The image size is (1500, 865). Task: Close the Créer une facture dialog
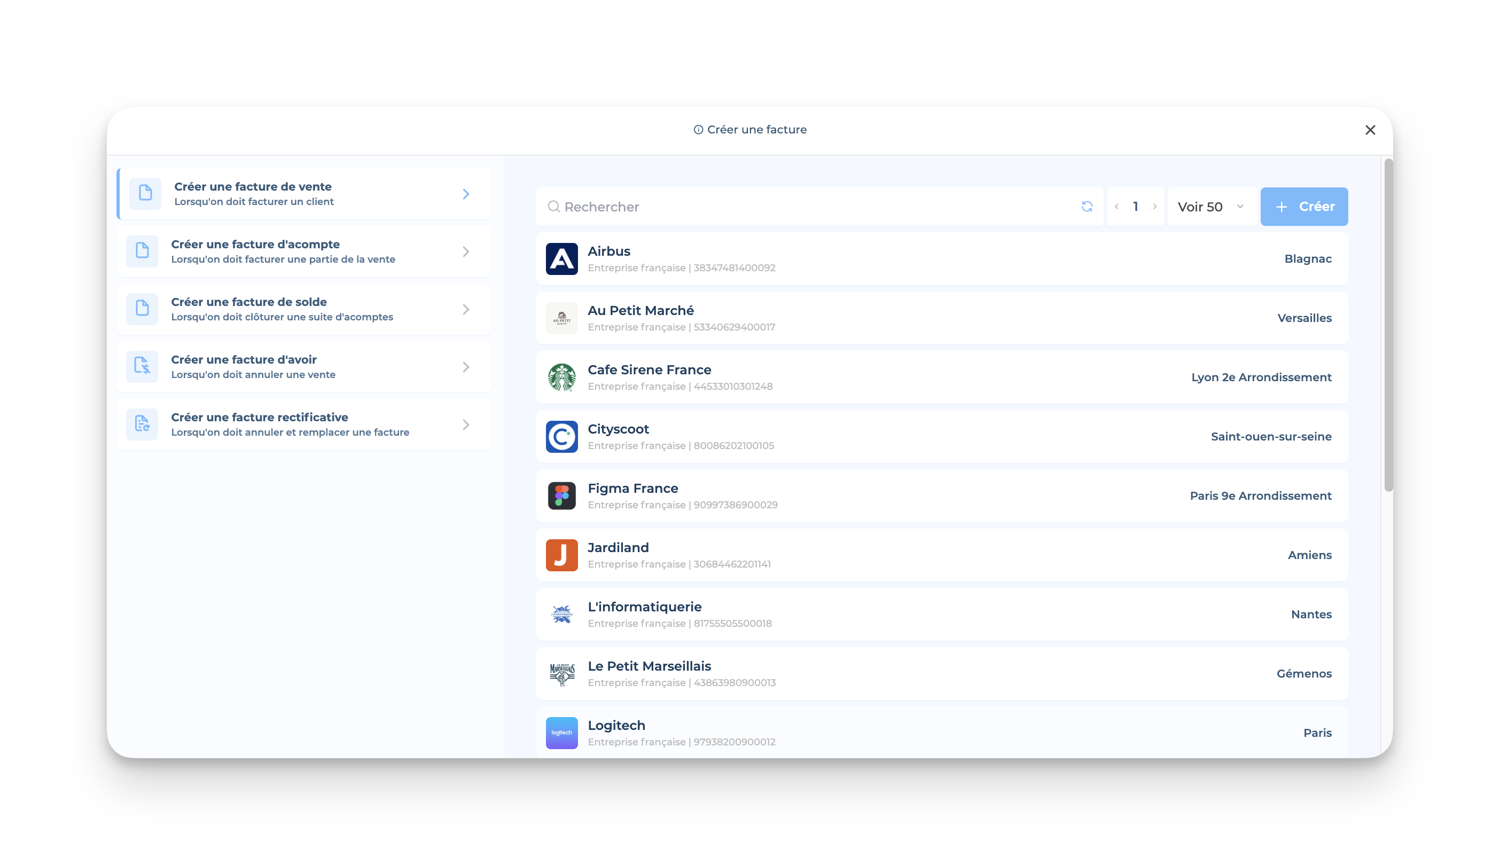coord(1370,130)
